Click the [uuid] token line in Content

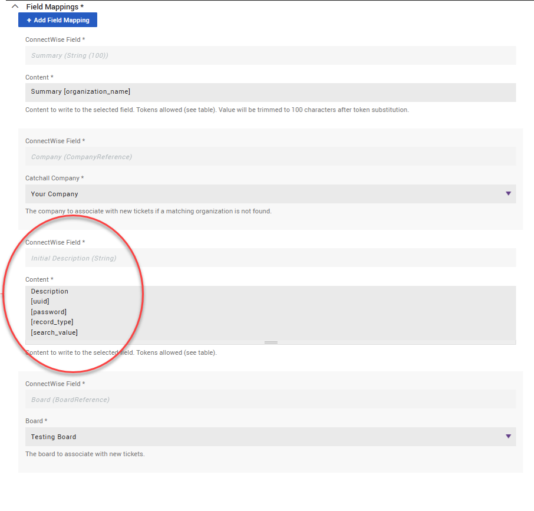(x=40, y=301)
